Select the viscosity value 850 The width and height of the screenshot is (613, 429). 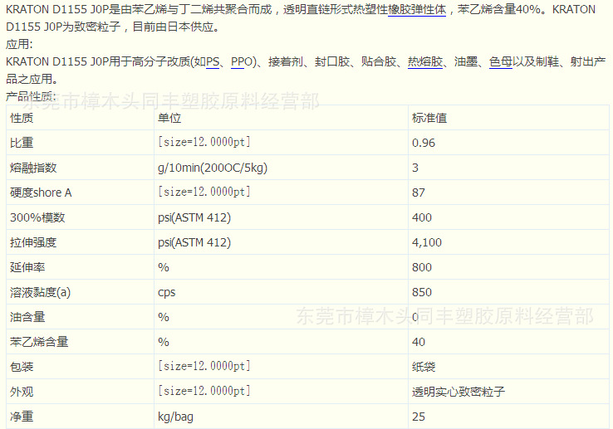pyautogui.click(x=422, y=292)
